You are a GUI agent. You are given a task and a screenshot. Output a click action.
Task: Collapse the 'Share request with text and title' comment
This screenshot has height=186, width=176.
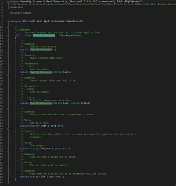(8, 75)
